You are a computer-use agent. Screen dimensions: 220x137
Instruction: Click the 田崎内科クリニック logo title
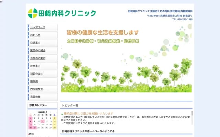[67, 13]
